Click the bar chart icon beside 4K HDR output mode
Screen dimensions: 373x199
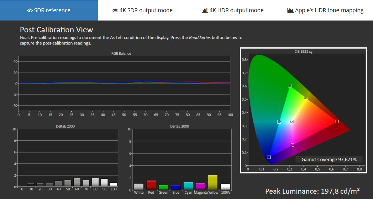point(205,10)
